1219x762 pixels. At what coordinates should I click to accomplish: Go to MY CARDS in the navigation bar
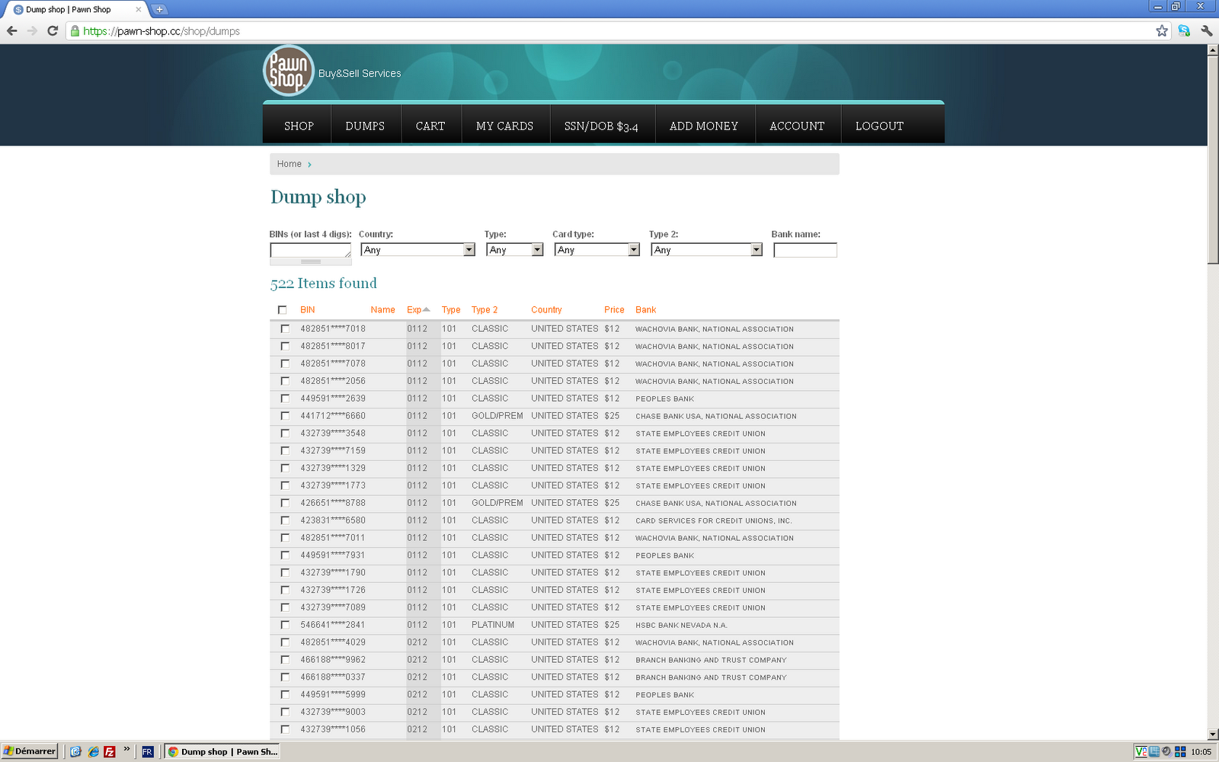click(x=504, y=126)
